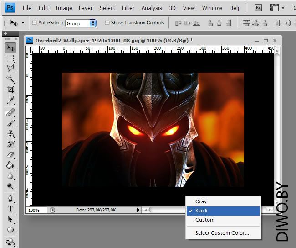The image size is (296, 248).
Task: Select the Healing Brush tool
Action: click(10, 113)
